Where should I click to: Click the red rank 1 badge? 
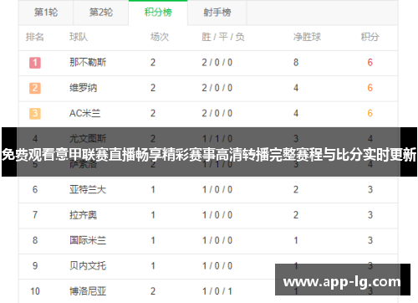tap(35, 63)
